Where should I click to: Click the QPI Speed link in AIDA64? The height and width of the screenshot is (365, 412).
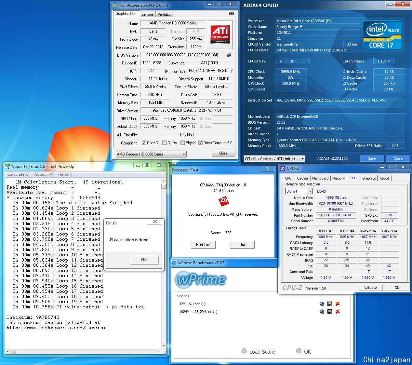pyautogui.click(x=256, y=89)
